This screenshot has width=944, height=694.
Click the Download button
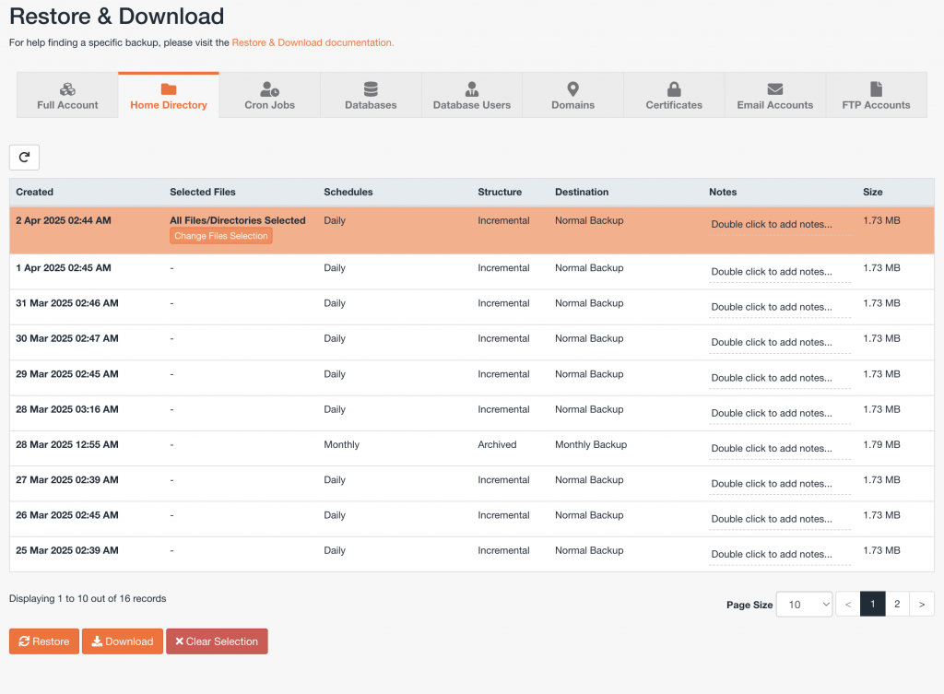(123, 641)
